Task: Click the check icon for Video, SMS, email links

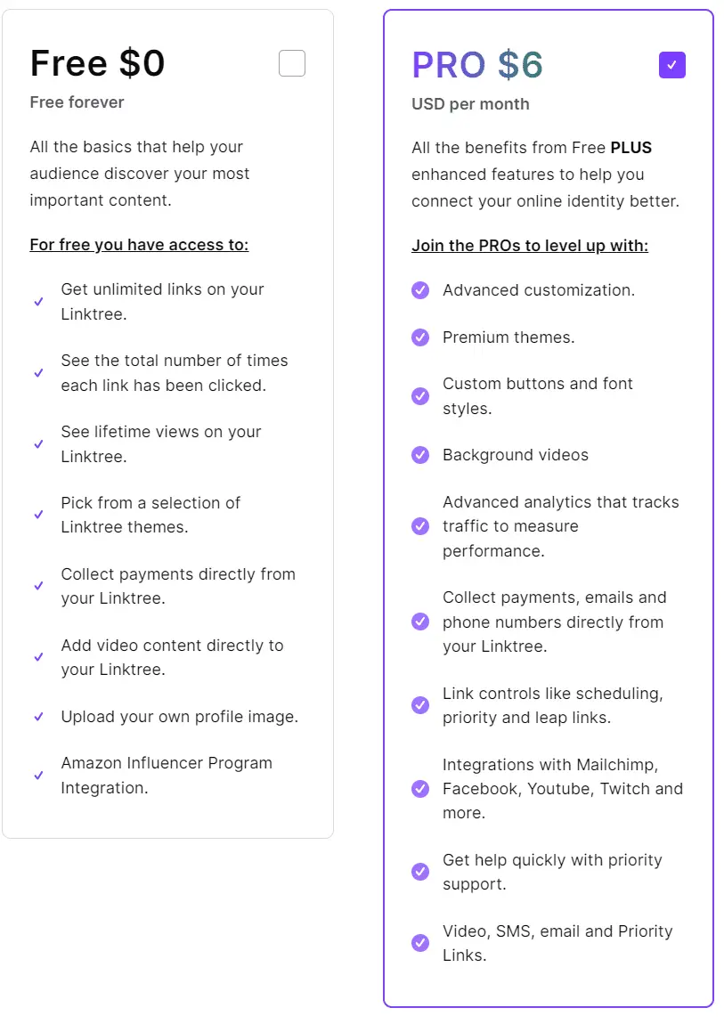Action: (x=420, y=942)
